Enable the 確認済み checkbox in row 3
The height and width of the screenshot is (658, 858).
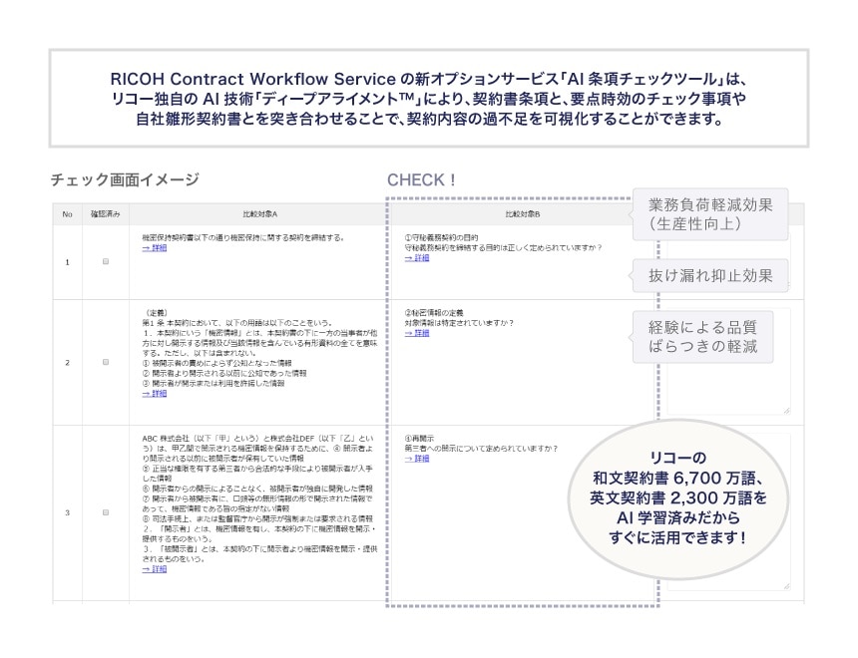106,512
